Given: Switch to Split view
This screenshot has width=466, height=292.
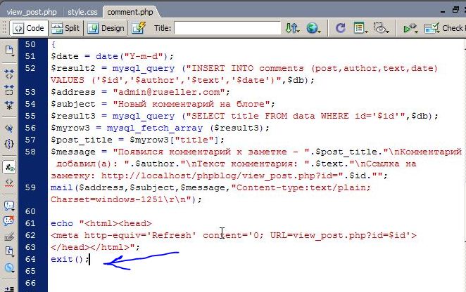Looking at the screenshot, I should 65,28.
